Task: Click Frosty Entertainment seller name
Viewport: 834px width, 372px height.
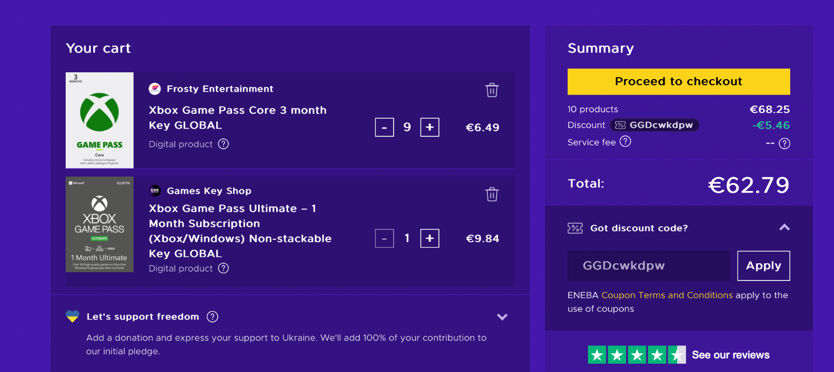Action: pos(220,89)
